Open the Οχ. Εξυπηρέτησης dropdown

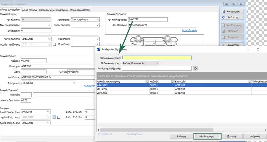coord(49,25)
